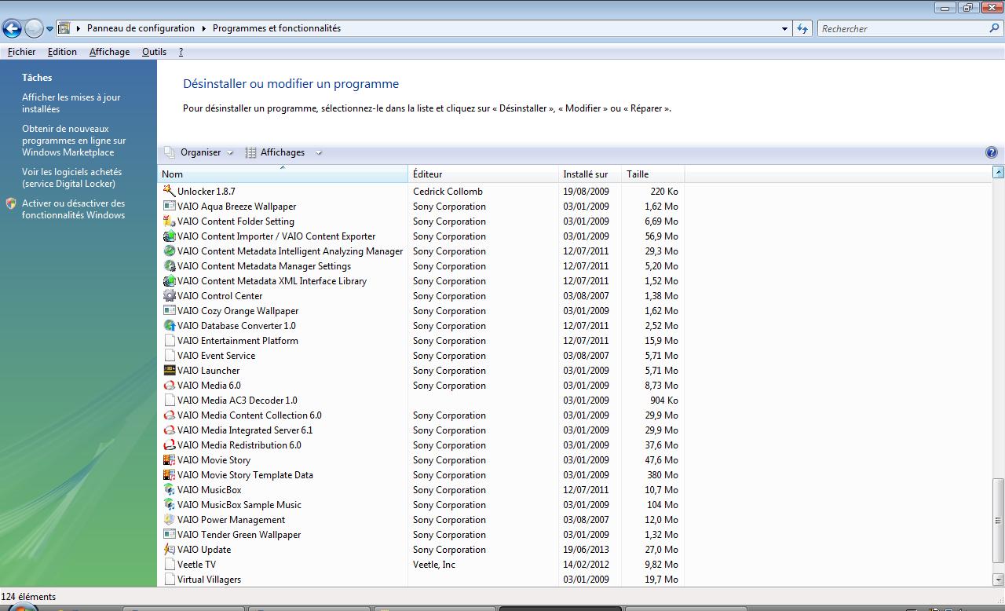The image size is (1005, 611).
Task: Click the back navigation arrow
Action: (13, 28)
